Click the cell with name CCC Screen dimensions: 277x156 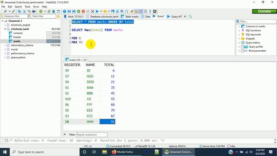click(92, 116)
